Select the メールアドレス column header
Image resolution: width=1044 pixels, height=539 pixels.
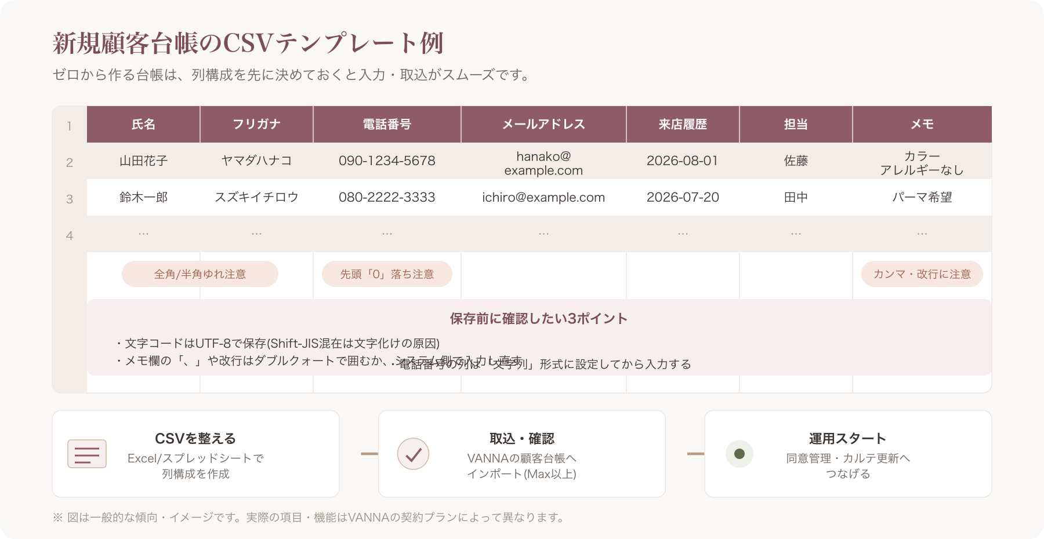(x=543, y=124)
